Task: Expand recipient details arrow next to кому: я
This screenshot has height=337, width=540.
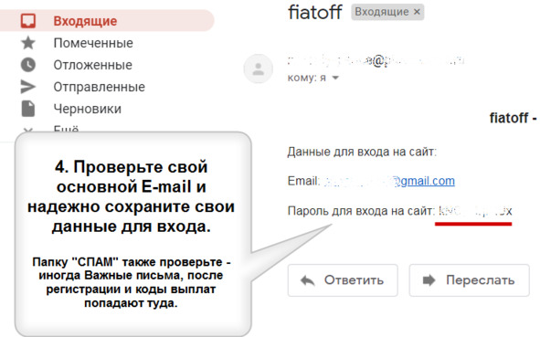Action: pyautogui.click(x=335, y=78)
